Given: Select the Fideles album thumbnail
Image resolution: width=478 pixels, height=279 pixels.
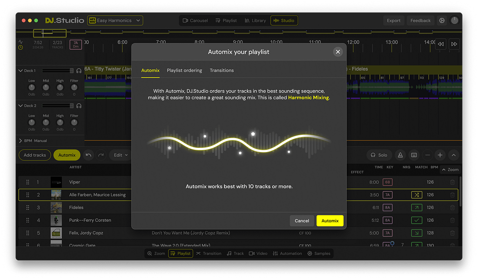Looking at the screenshot, I should (x=56, y=207).
